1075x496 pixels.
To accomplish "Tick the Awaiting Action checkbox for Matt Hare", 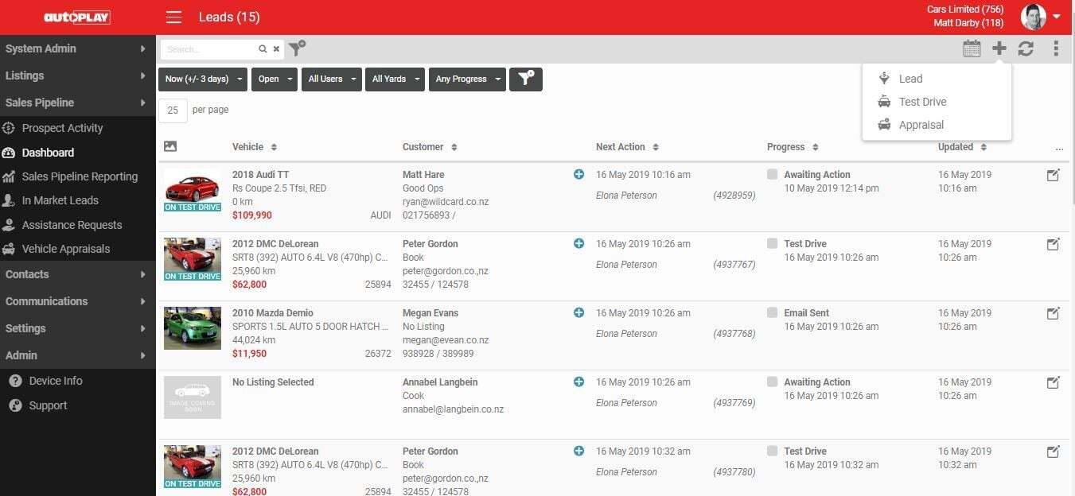I will coord(772,174).
